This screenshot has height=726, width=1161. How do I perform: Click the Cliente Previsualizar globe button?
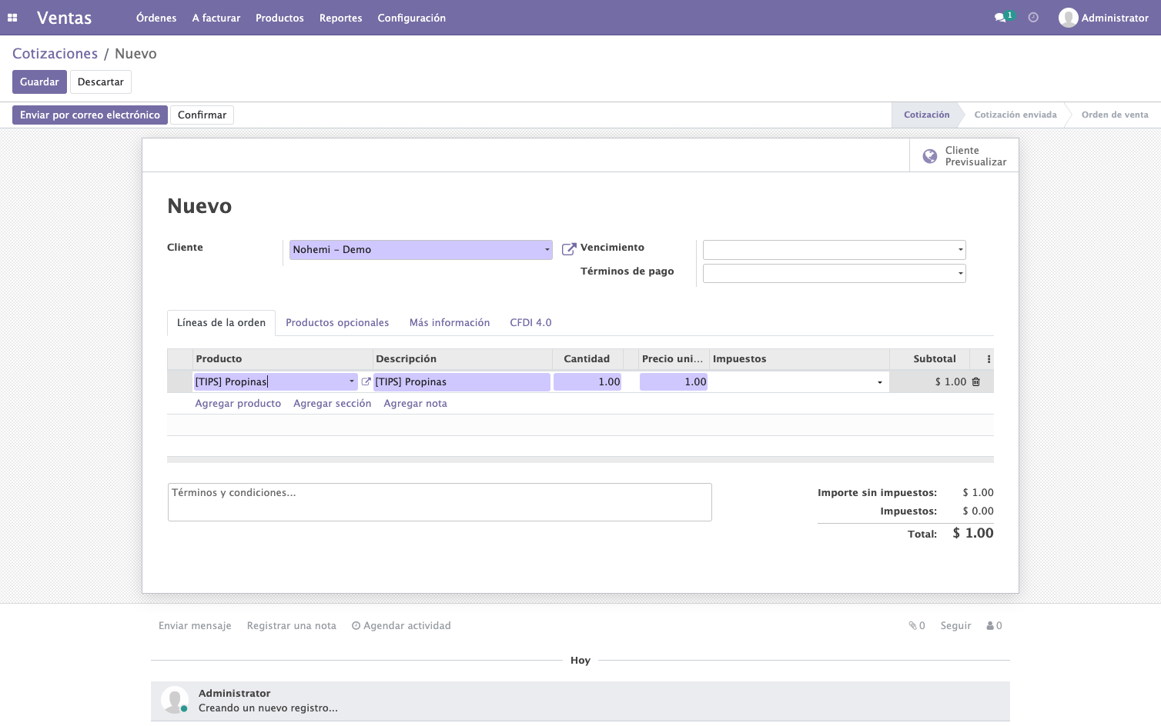(x=964, y=156)
